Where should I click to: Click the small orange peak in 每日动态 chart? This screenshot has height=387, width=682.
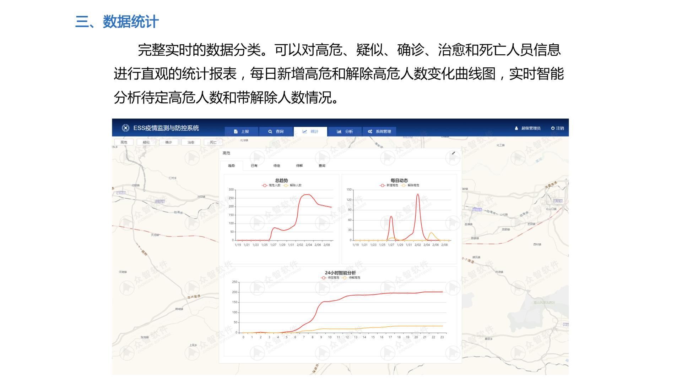point(431,233)
